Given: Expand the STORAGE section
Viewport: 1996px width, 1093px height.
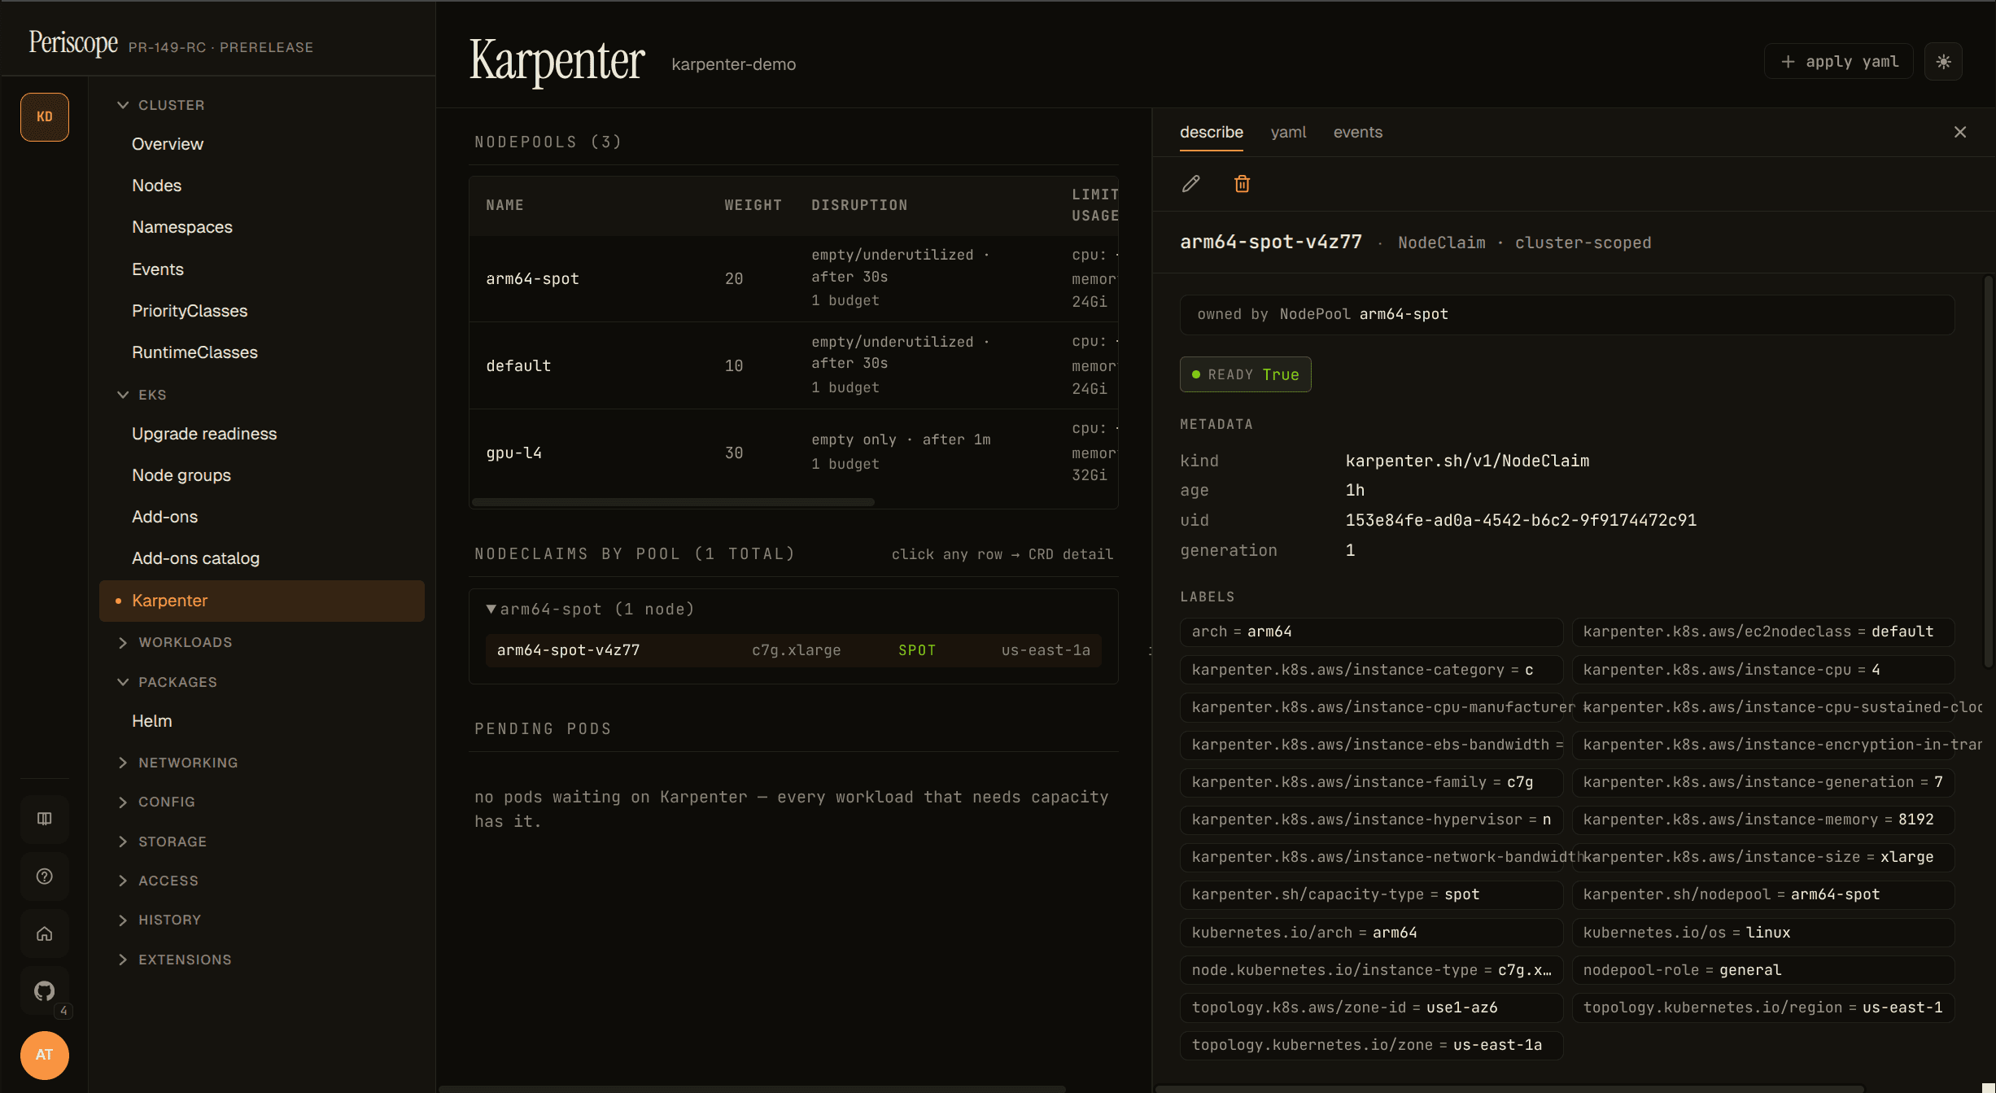Looking at the screenshot, I should click(163, 842).
